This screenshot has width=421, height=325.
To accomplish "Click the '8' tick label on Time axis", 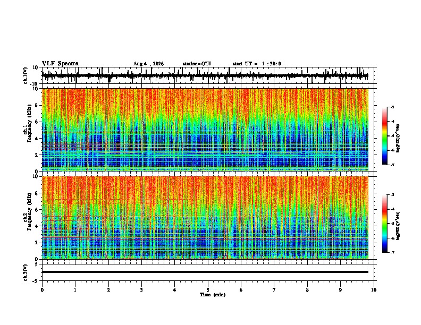I will [307, 290].
